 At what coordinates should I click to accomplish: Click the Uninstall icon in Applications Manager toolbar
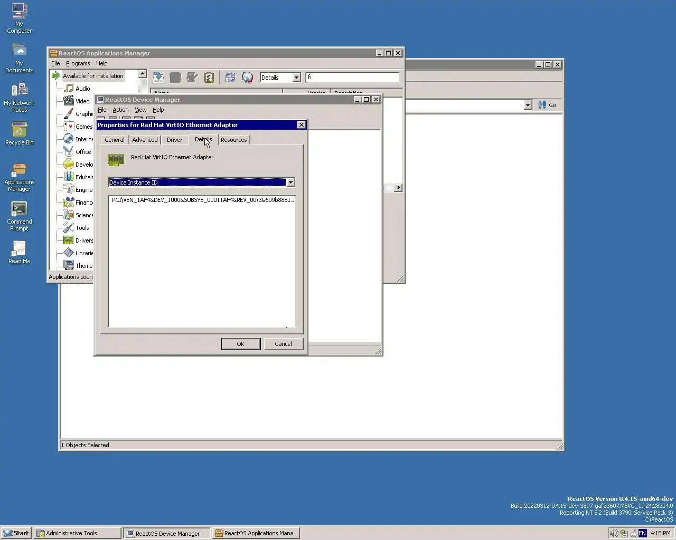(175, 78)
